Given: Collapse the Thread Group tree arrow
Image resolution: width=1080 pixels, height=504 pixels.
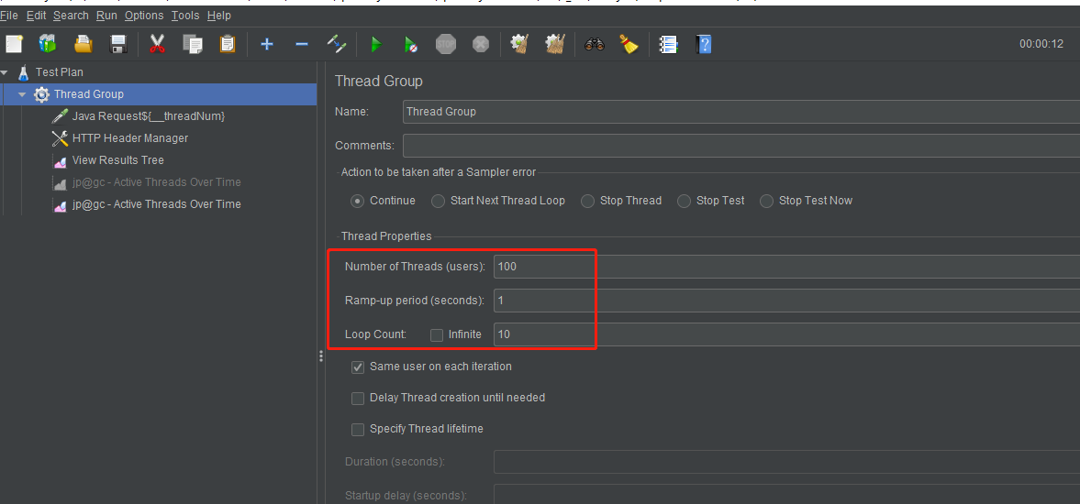Looking at the screenshot, I should click(23, 94).
